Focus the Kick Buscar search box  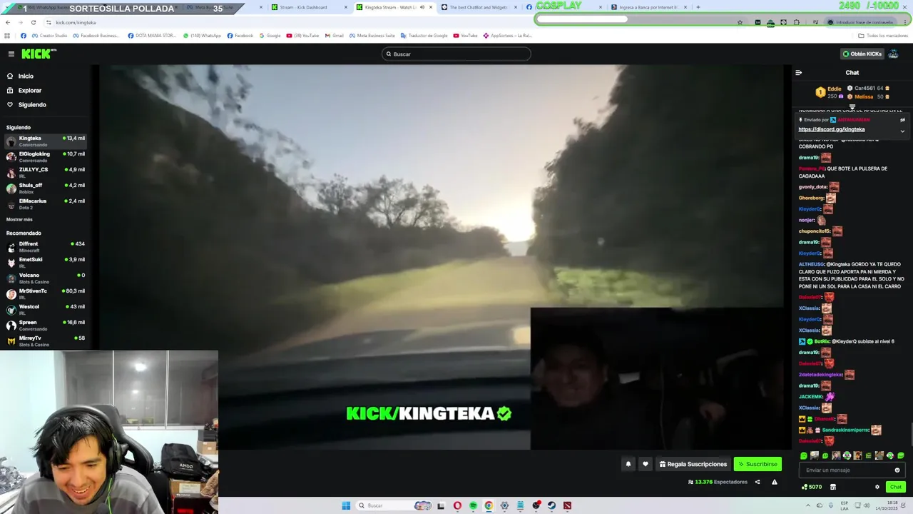point(456,54)
